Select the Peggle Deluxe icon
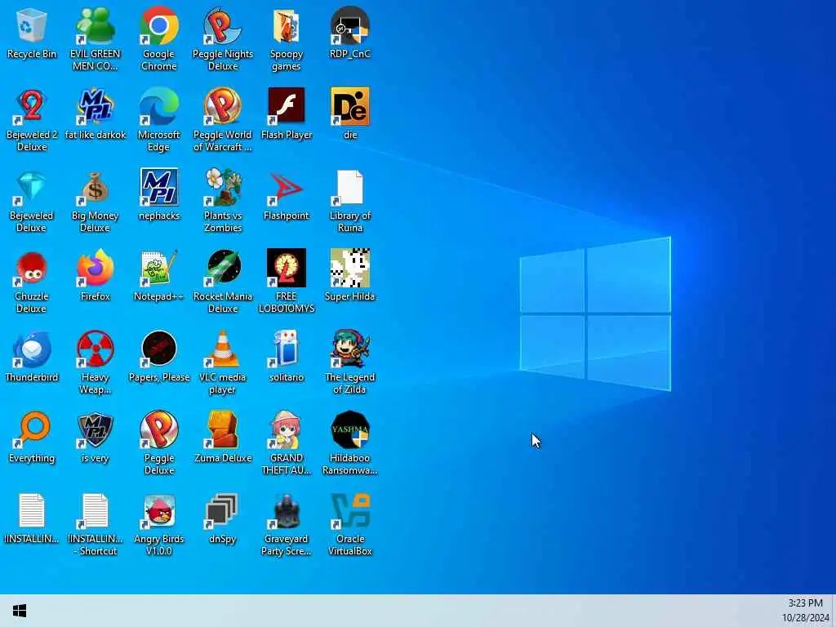836x627 pixels. tap(159, 429)
